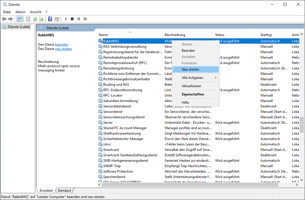Sort by the Status column header
Viewport: 305px width, 200px height.
pos(236,35)
